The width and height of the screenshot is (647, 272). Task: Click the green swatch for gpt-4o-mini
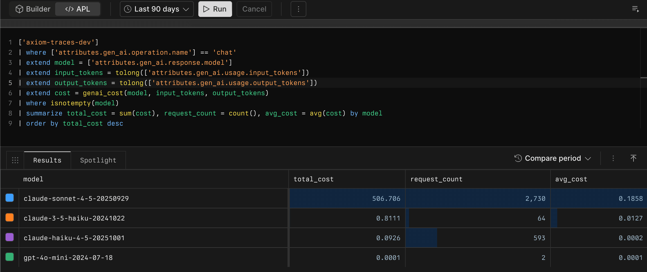10,257
